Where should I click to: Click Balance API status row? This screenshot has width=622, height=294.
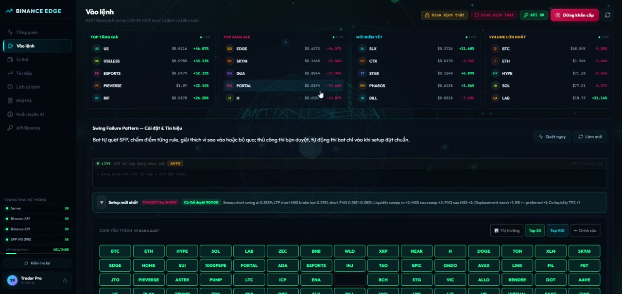click(x=37, y=229)
